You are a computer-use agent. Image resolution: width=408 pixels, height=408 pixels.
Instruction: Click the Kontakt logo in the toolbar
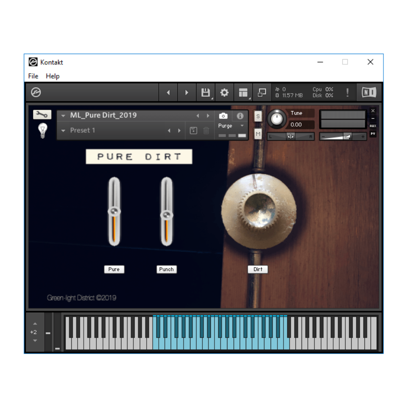coord(36,92)
